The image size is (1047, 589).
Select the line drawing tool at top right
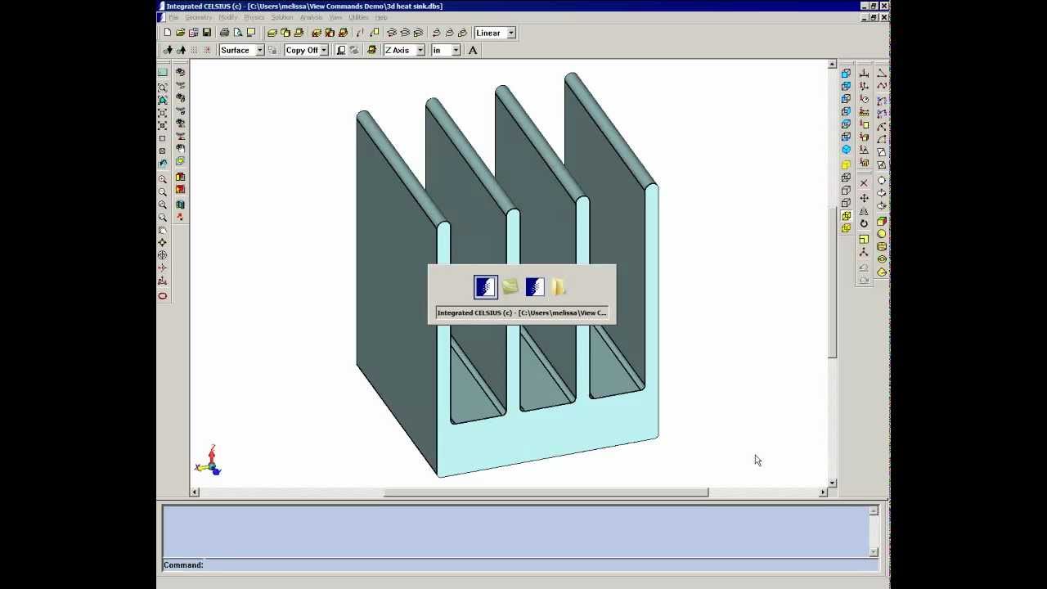pos(882,73)
